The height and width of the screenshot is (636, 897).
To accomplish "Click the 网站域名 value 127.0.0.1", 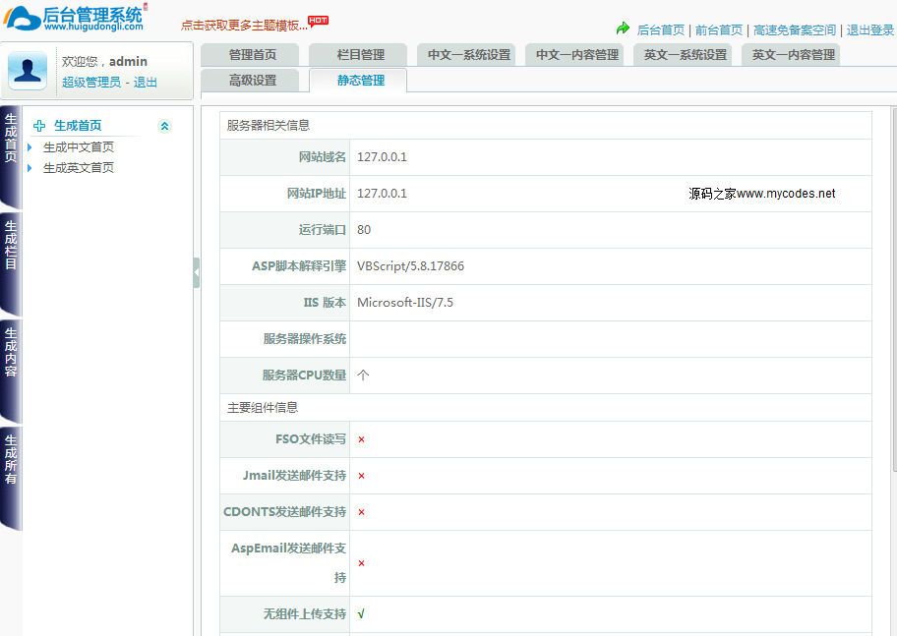I will click(x=383, y=156).
